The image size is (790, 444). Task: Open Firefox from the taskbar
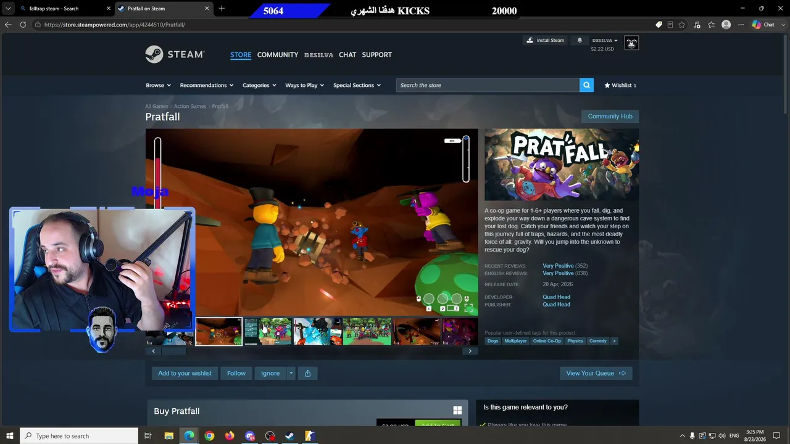(x=230, y=436)
